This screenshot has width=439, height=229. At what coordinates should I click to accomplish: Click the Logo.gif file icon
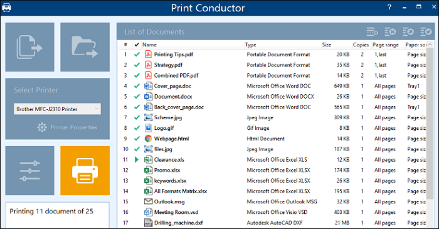[148, 128]
